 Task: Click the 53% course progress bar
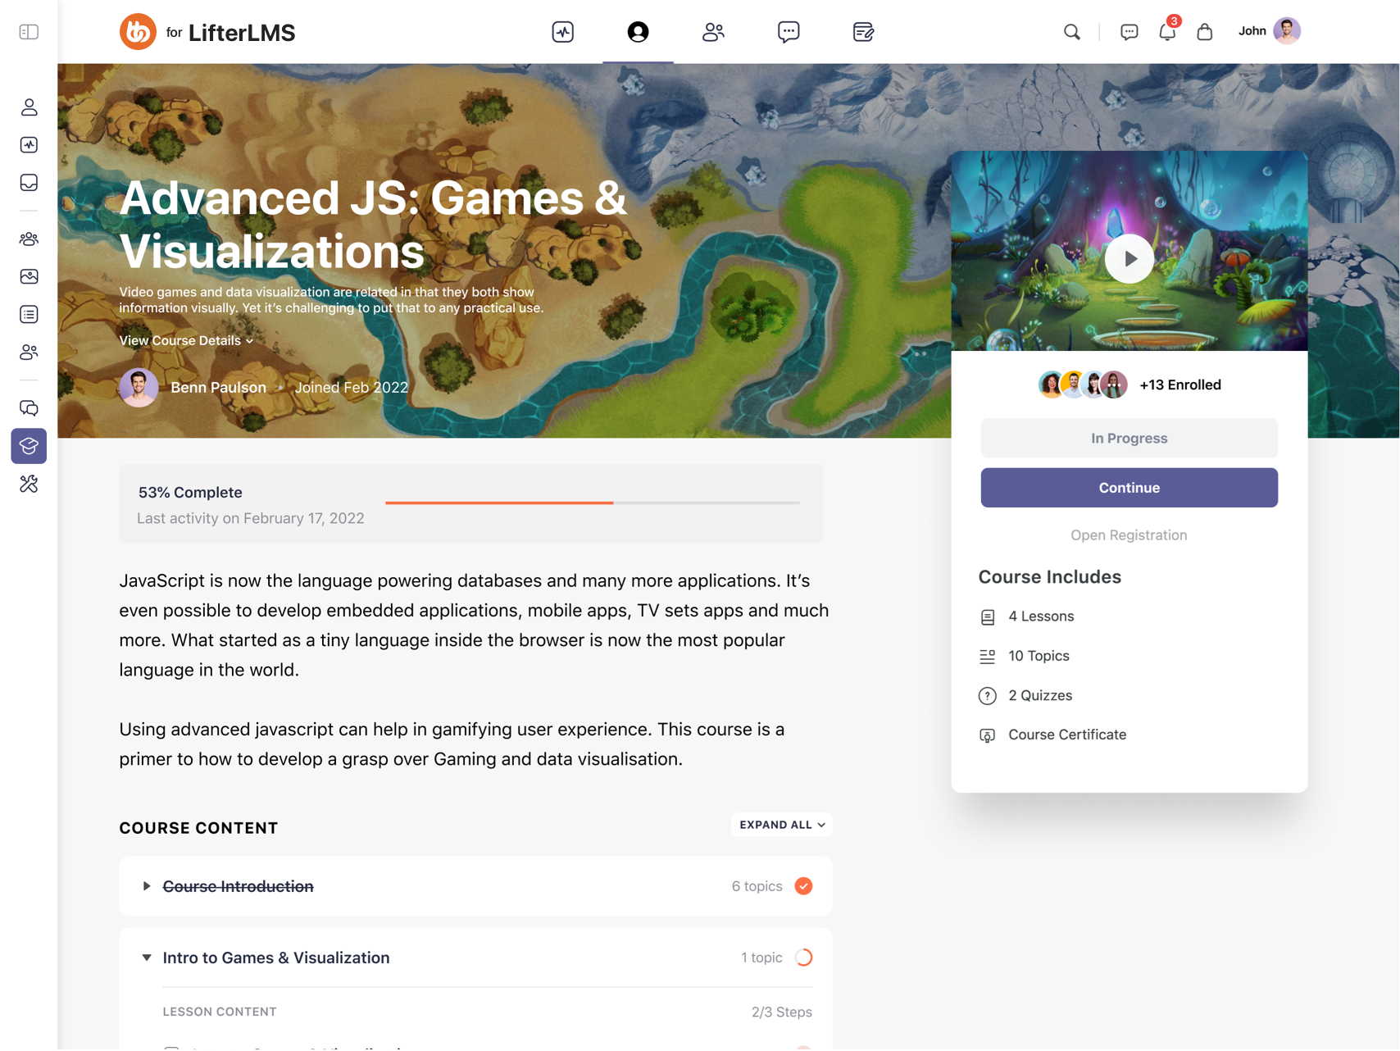point(592,503)
